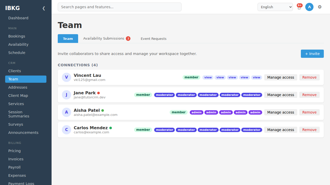Open Pricing in the sidebar

26,151
